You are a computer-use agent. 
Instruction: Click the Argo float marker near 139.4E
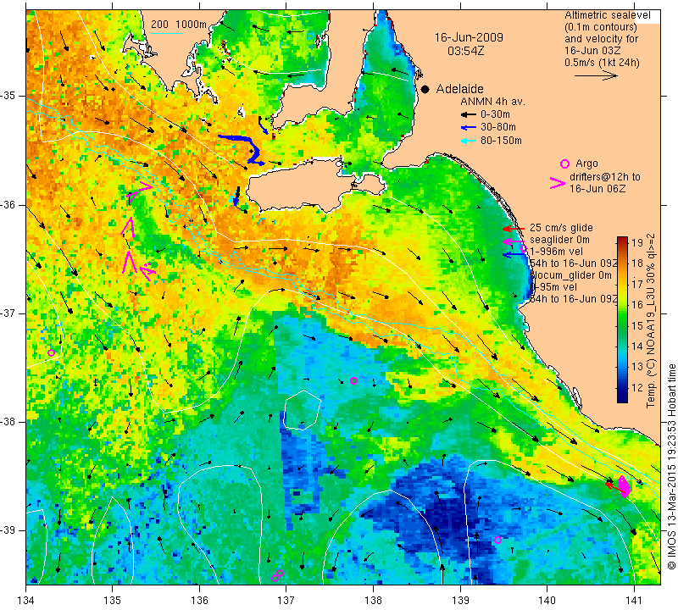click(x=497, y=540)
